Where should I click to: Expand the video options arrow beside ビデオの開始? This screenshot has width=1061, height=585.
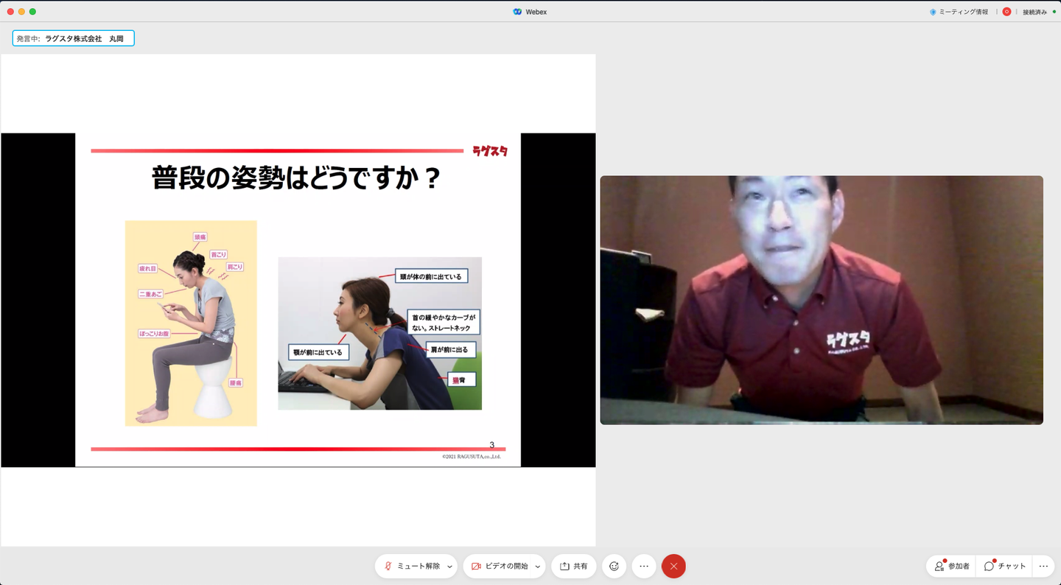(538, 567)
